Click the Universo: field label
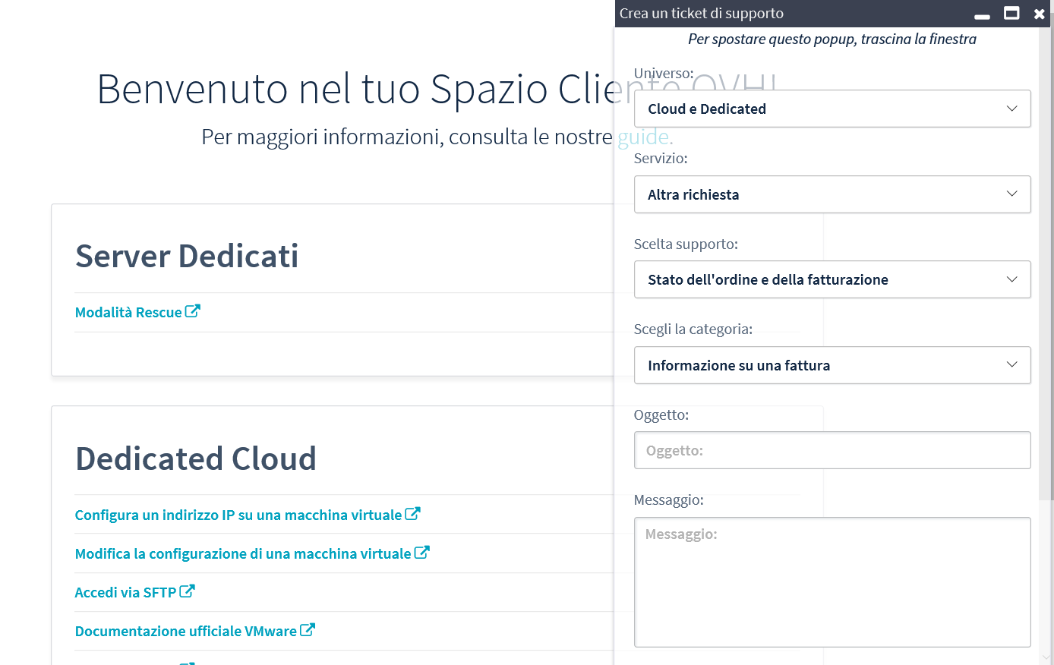Viewport: 1054px width, 665px height. click(x=664, y=73)
